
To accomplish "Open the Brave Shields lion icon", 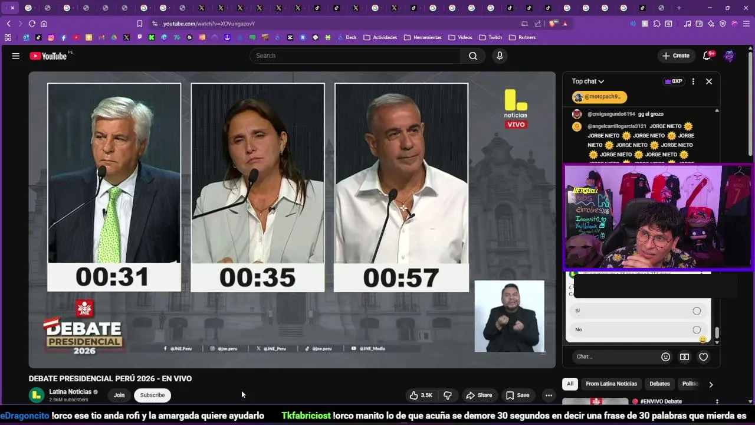I will point(553,24).
